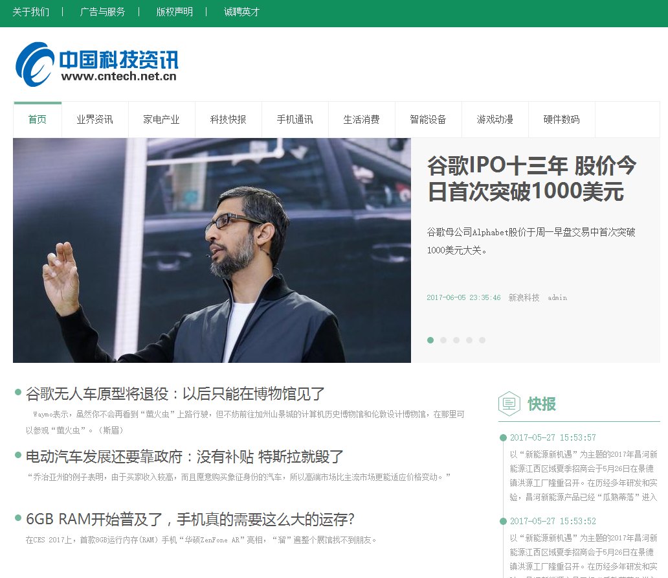Visit the 硬件数码 section
Screen dimensions: 668x578
561,120
